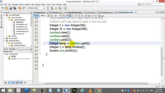Select NumberKeeper.java in Projects tree
The image size is (165, 93).
tap(22, 32)
